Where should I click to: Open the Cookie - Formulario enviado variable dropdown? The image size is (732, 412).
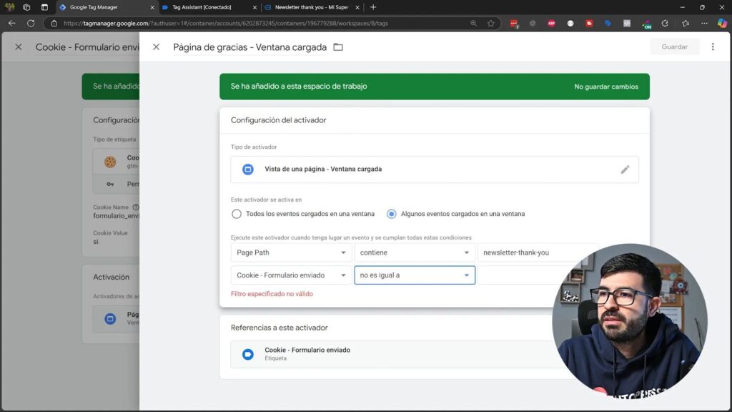click(x=292, y=275)
